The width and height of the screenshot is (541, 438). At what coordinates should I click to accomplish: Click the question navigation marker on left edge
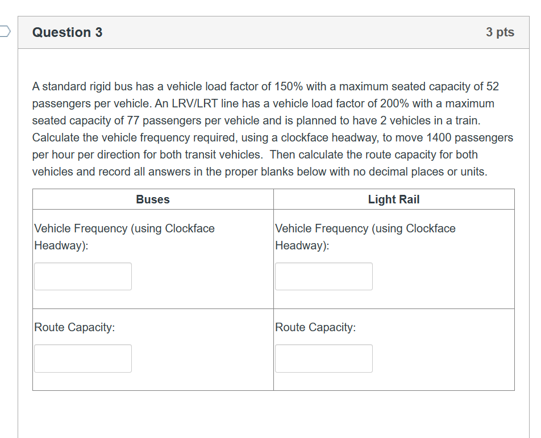pos(3,32)
